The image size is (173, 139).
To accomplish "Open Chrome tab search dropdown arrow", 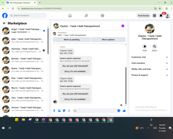I will (3, 3).
